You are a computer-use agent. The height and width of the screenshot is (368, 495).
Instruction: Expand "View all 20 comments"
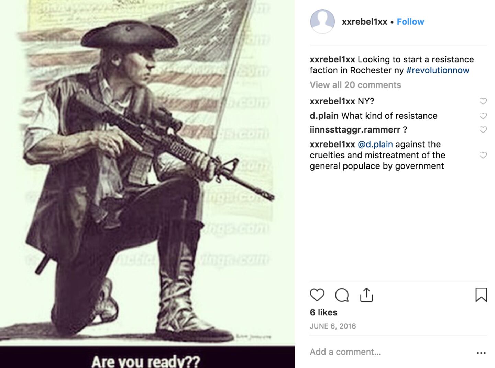tap(355, 84)
